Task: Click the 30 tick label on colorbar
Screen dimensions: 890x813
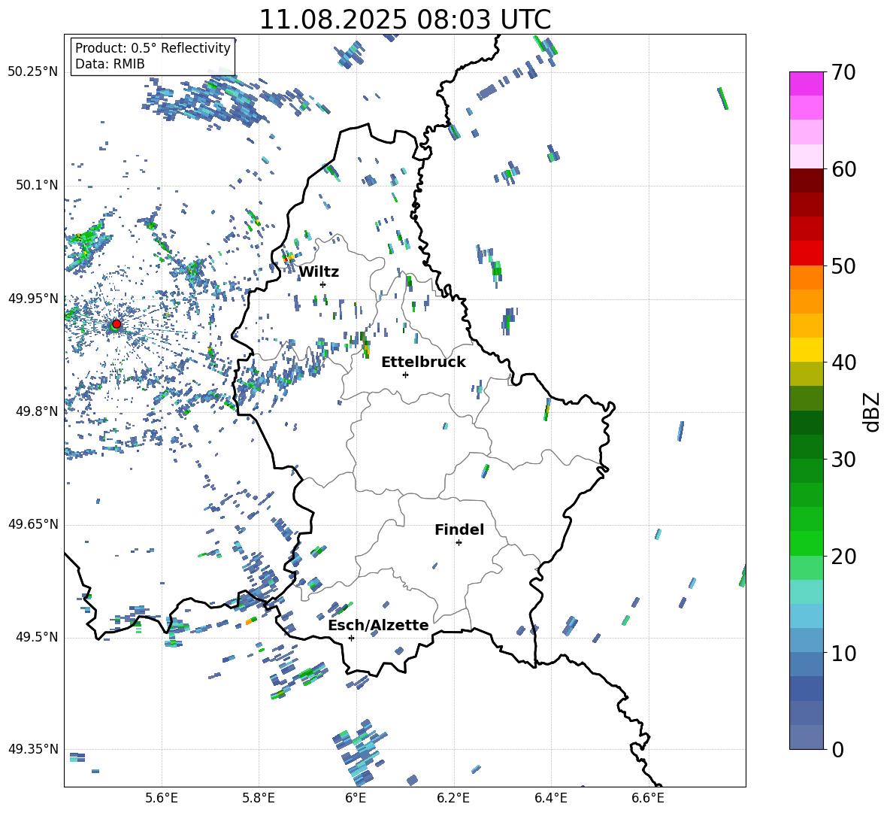Action: point(843,460)
